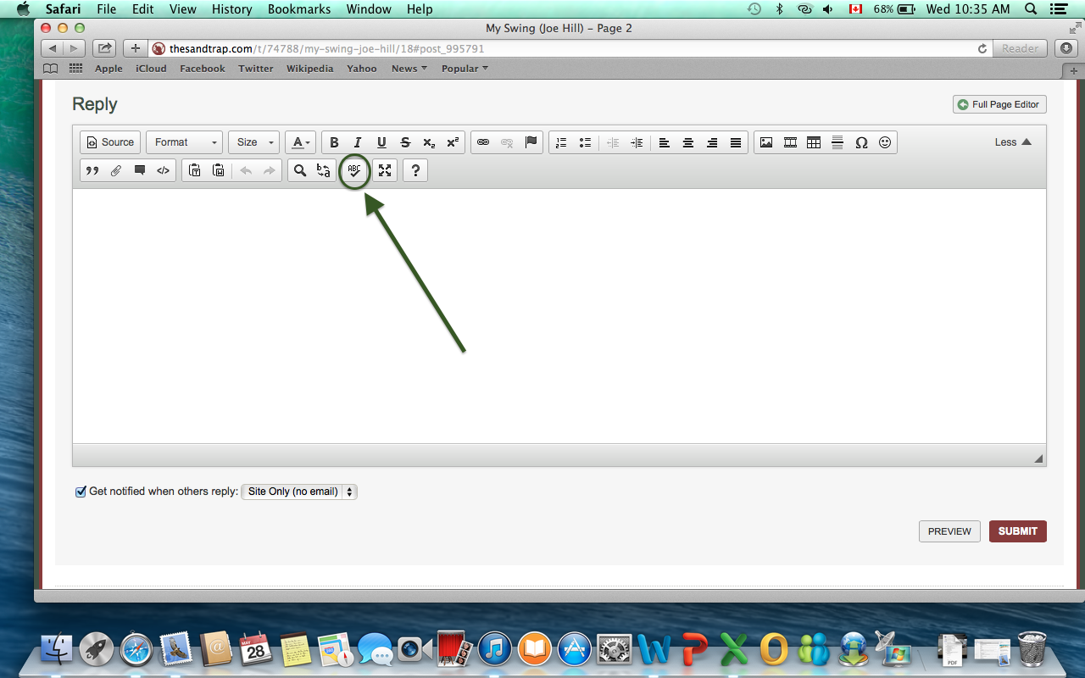This screenshot has width=1085, height=678.
Task: Open the Site Only notification dropdown
Action: tap(299, 492)
